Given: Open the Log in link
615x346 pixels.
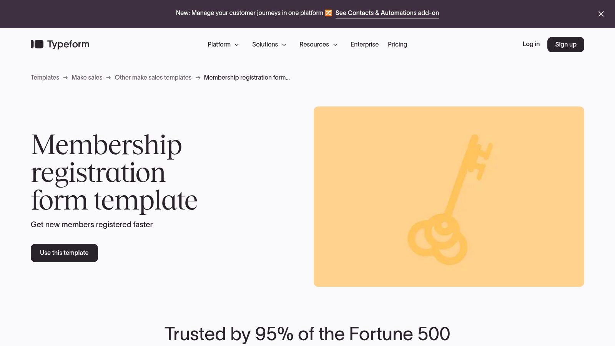Looking at the screenshot, I should click(x=531, y=44).
